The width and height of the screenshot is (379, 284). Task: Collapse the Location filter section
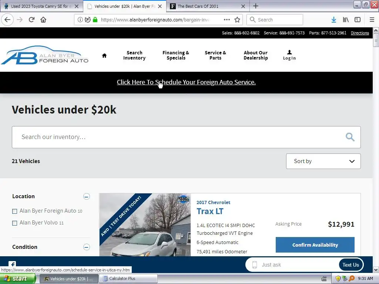point(87,196)
